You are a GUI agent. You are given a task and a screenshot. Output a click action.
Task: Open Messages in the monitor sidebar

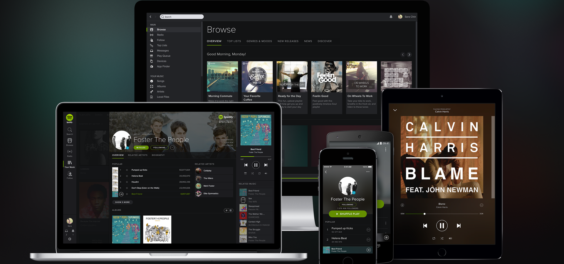(x=163, y=51)
